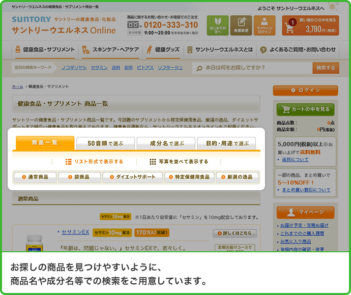Viewport: 351px width, 295px height.
Task: Click keyword link セサミン
Action: coord(99,68)
